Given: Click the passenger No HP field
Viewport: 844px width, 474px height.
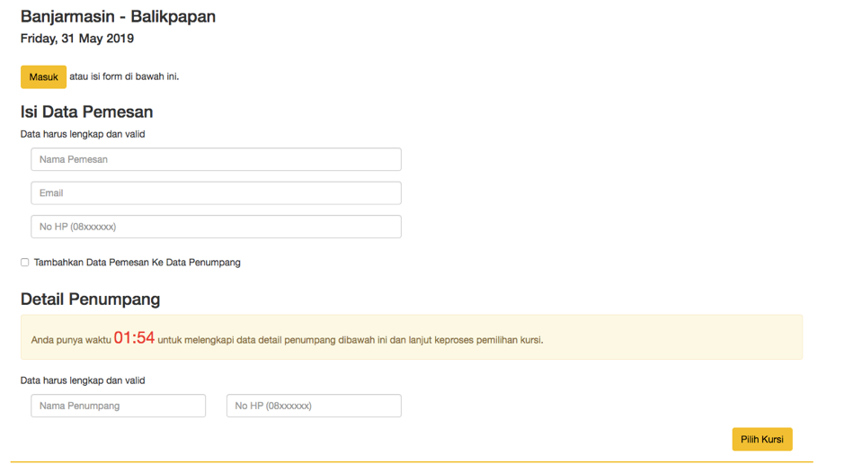Looking at the screenshot, I should point(314,406).
